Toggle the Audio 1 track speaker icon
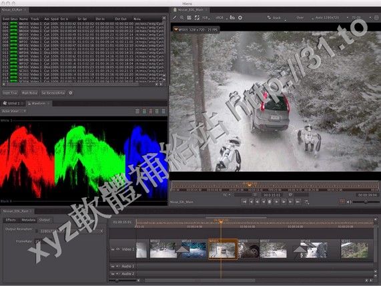Screen dimensions: 381x286 pos(117,266)
